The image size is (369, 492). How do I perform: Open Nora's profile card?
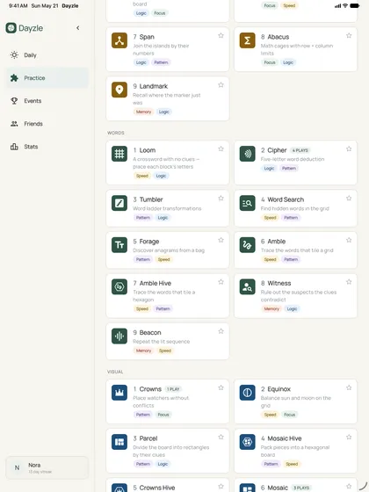(x=47, y=467)
